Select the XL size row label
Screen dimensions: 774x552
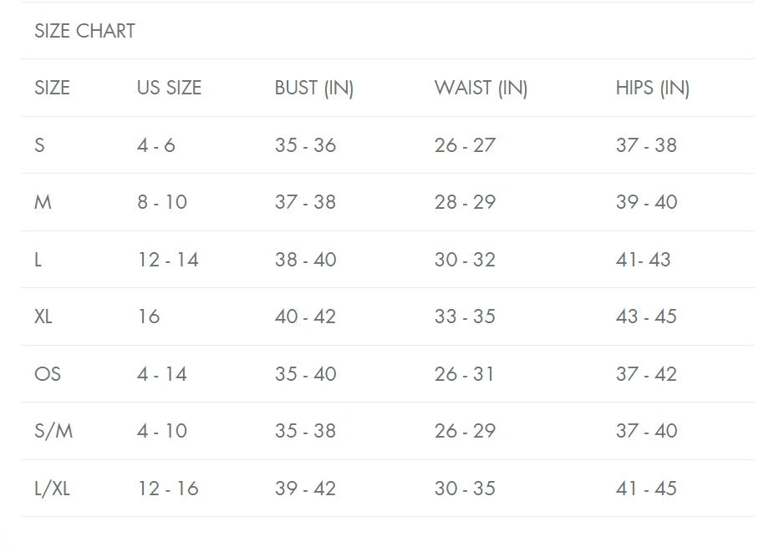43,317
